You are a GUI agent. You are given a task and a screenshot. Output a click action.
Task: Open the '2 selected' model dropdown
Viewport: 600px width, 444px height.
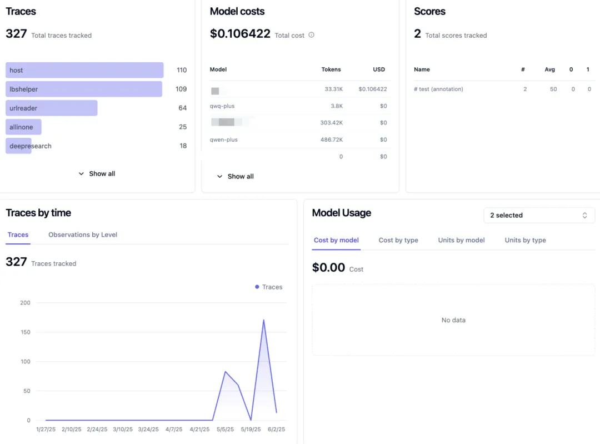click(538, 215)
